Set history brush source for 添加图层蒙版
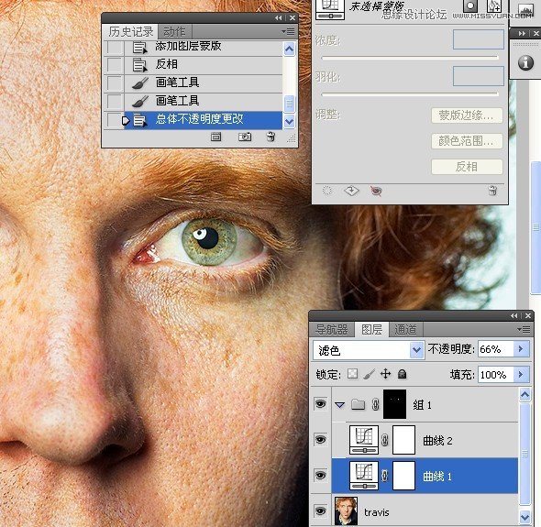This screenshot has width=541, height=527. pos(114,47)
